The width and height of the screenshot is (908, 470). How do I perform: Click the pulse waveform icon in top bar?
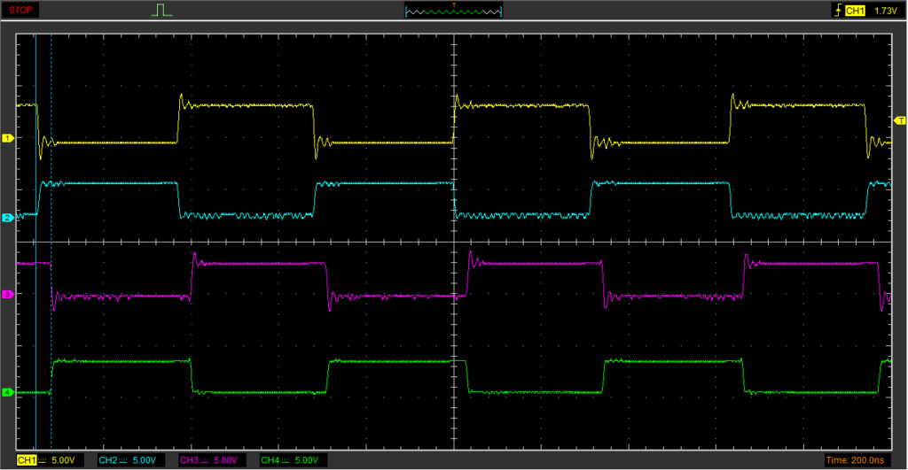click(x=160, y=11)
